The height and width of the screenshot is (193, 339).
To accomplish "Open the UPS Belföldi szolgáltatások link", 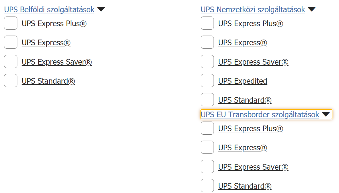I will point(49,10).
